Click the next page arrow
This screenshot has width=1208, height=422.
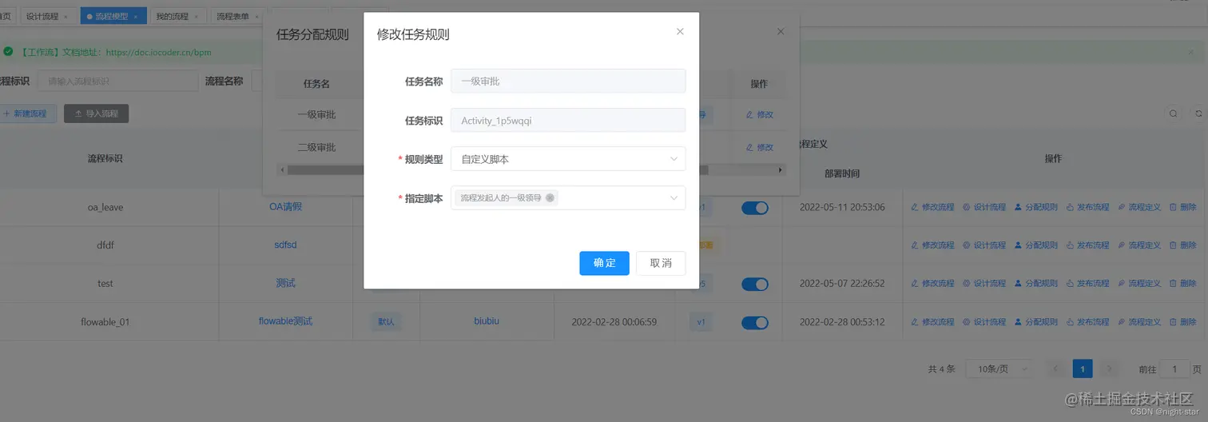coord(1109,368)
